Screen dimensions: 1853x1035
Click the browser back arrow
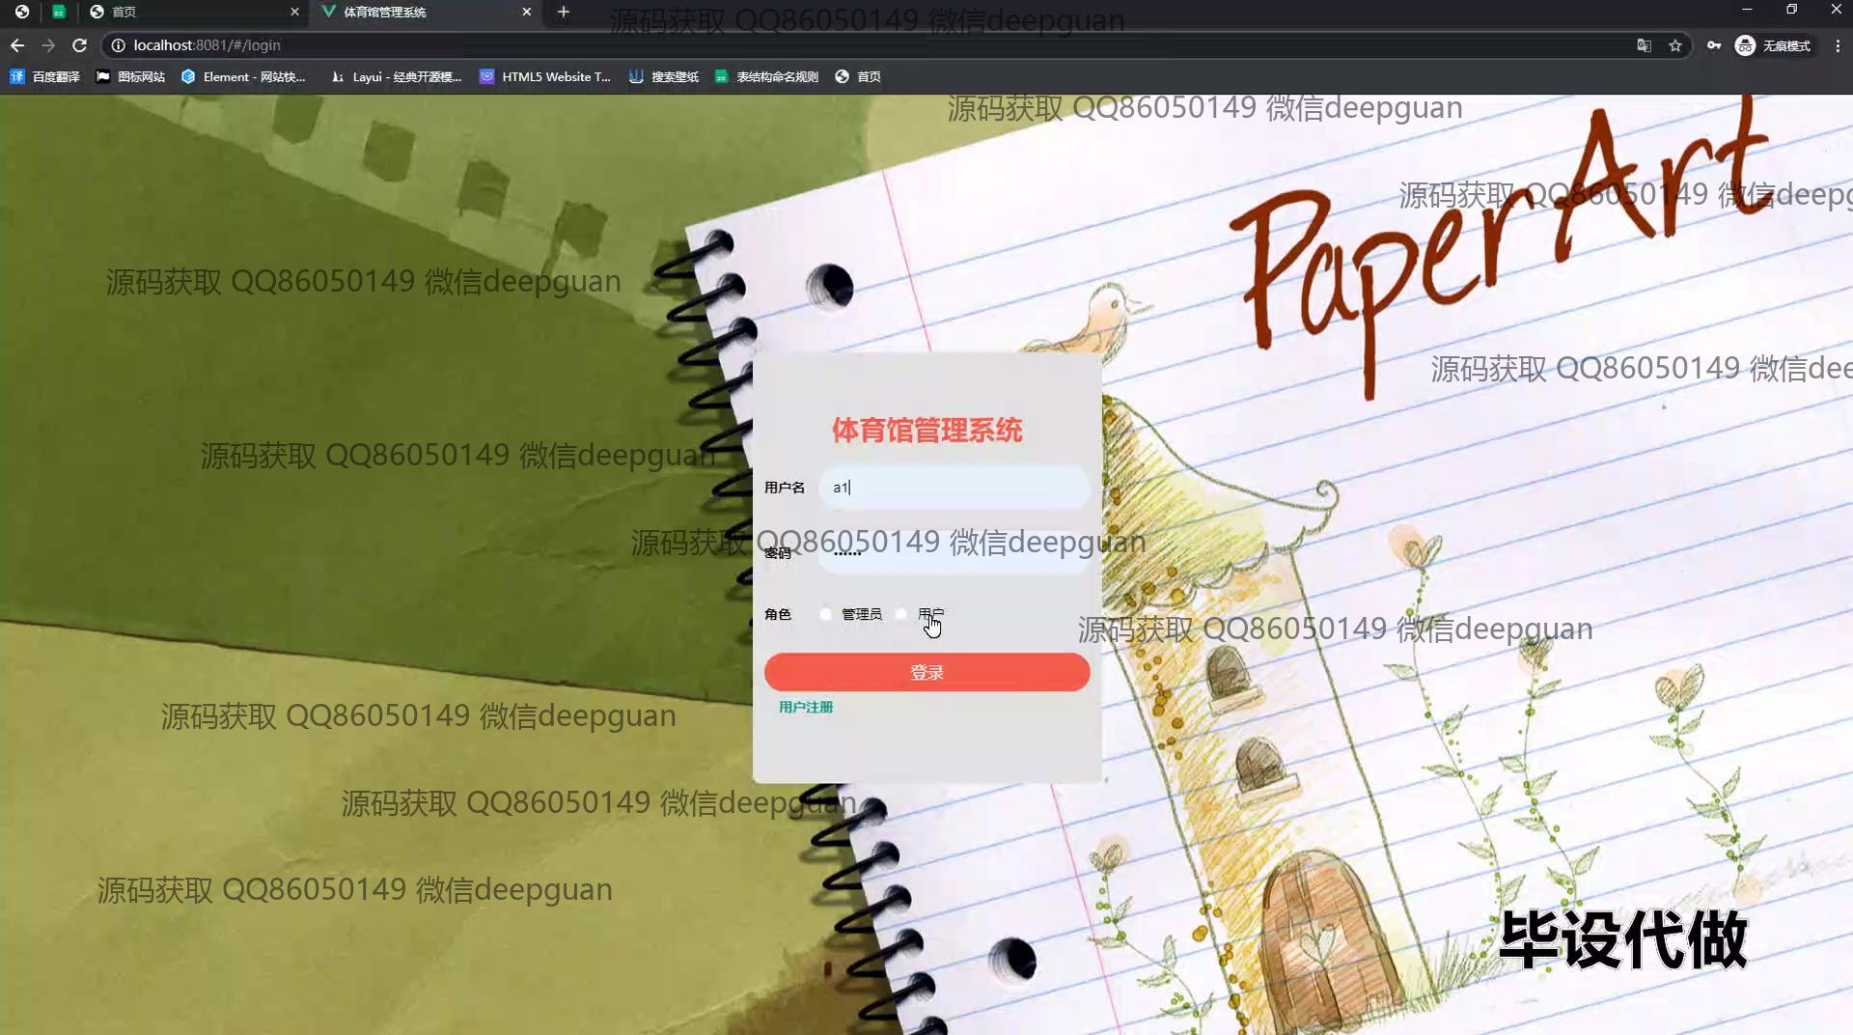point(17,45)
